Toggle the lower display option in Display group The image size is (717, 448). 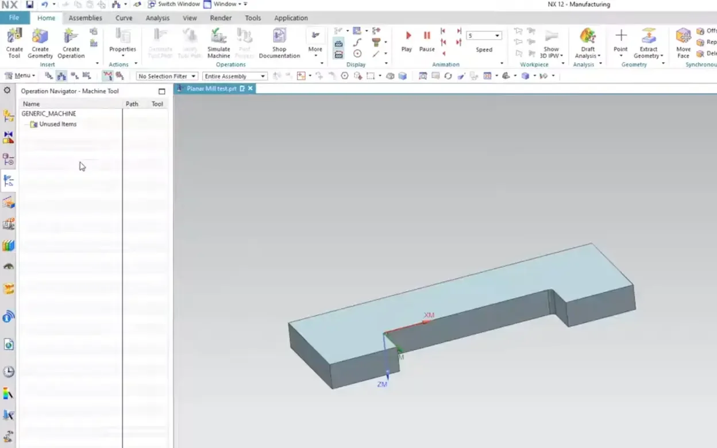(x=339, y=55)
